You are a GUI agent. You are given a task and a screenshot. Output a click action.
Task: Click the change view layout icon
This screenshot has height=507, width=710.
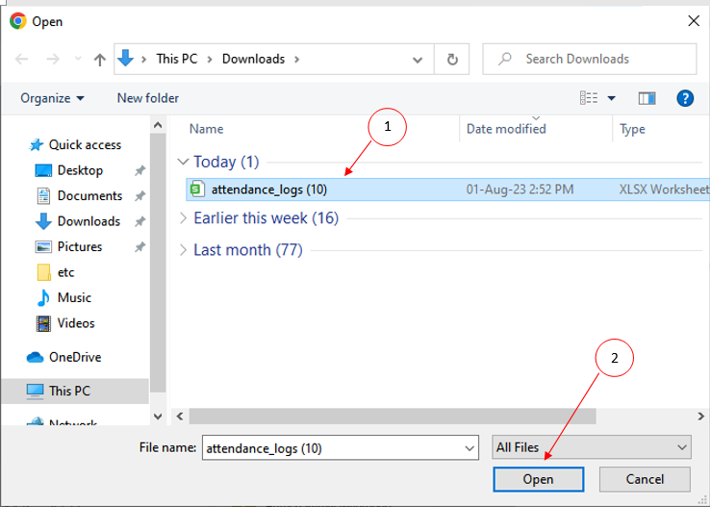[x=590, y=98]
